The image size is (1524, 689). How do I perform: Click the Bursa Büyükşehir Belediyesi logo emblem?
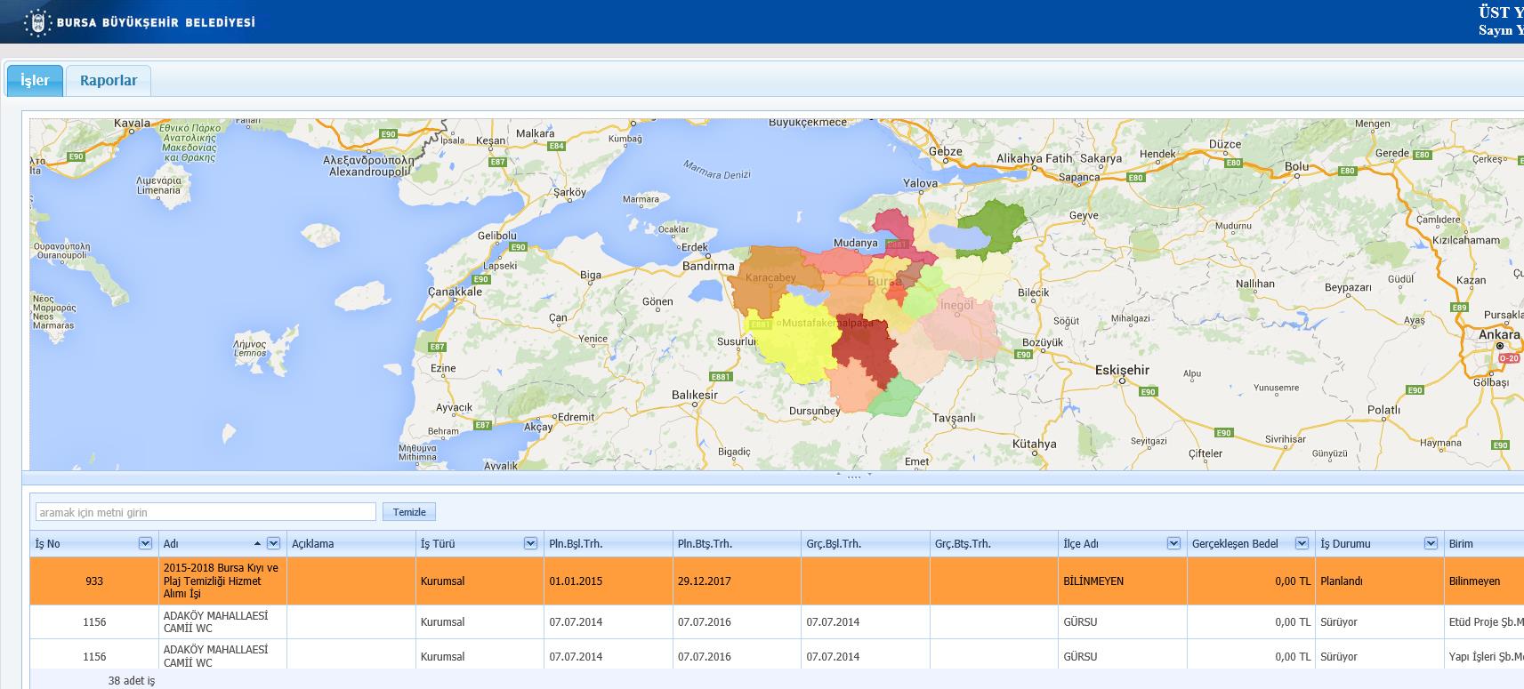click(x=37, y=22)
